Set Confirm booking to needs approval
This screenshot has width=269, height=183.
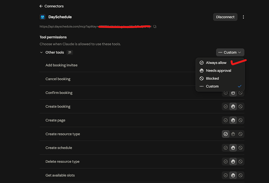click(233, 93)
